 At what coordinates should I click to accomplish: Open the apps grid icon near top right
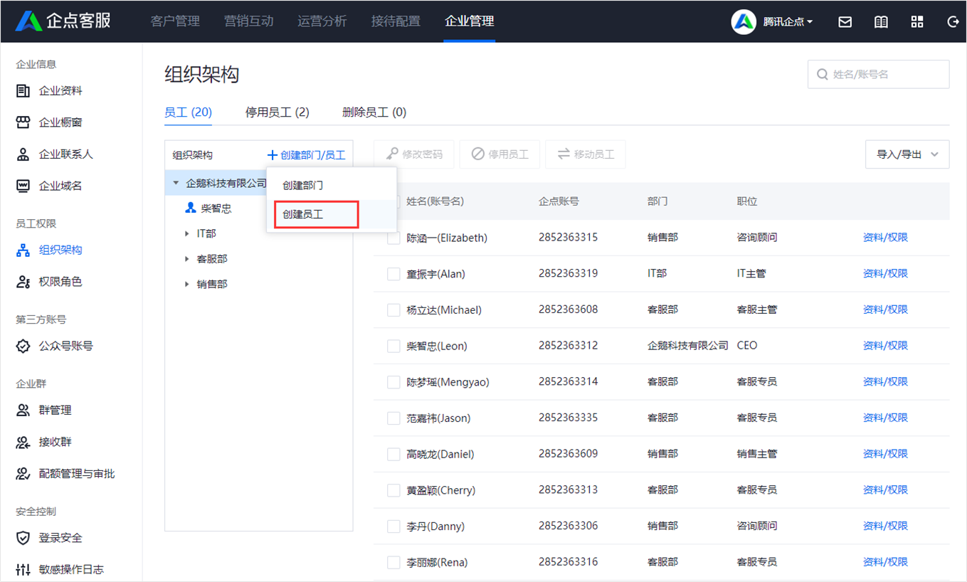(x=917, y=21)
